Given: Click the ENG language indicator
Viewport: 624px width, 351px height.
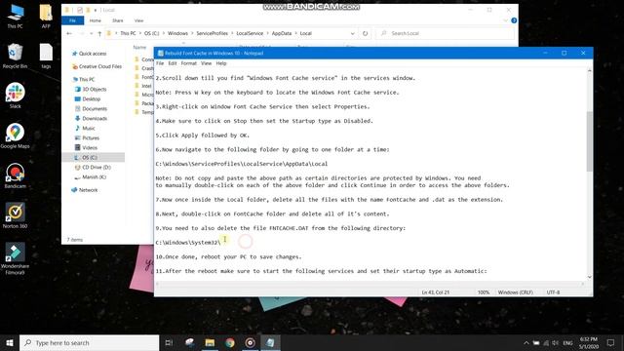Looking at the screenshot, I should pyautogui.click(x=567, y=342).
